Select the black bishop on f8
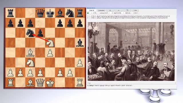Viewport: 183px width, 103px height. click(60, 13)
